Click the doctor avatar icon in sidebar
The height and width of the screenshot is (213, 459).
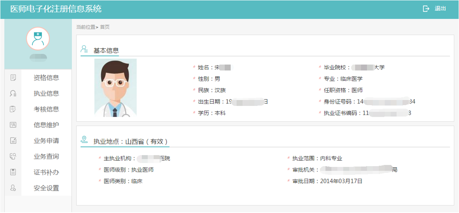pyautogui.click(x=38, y=39)
